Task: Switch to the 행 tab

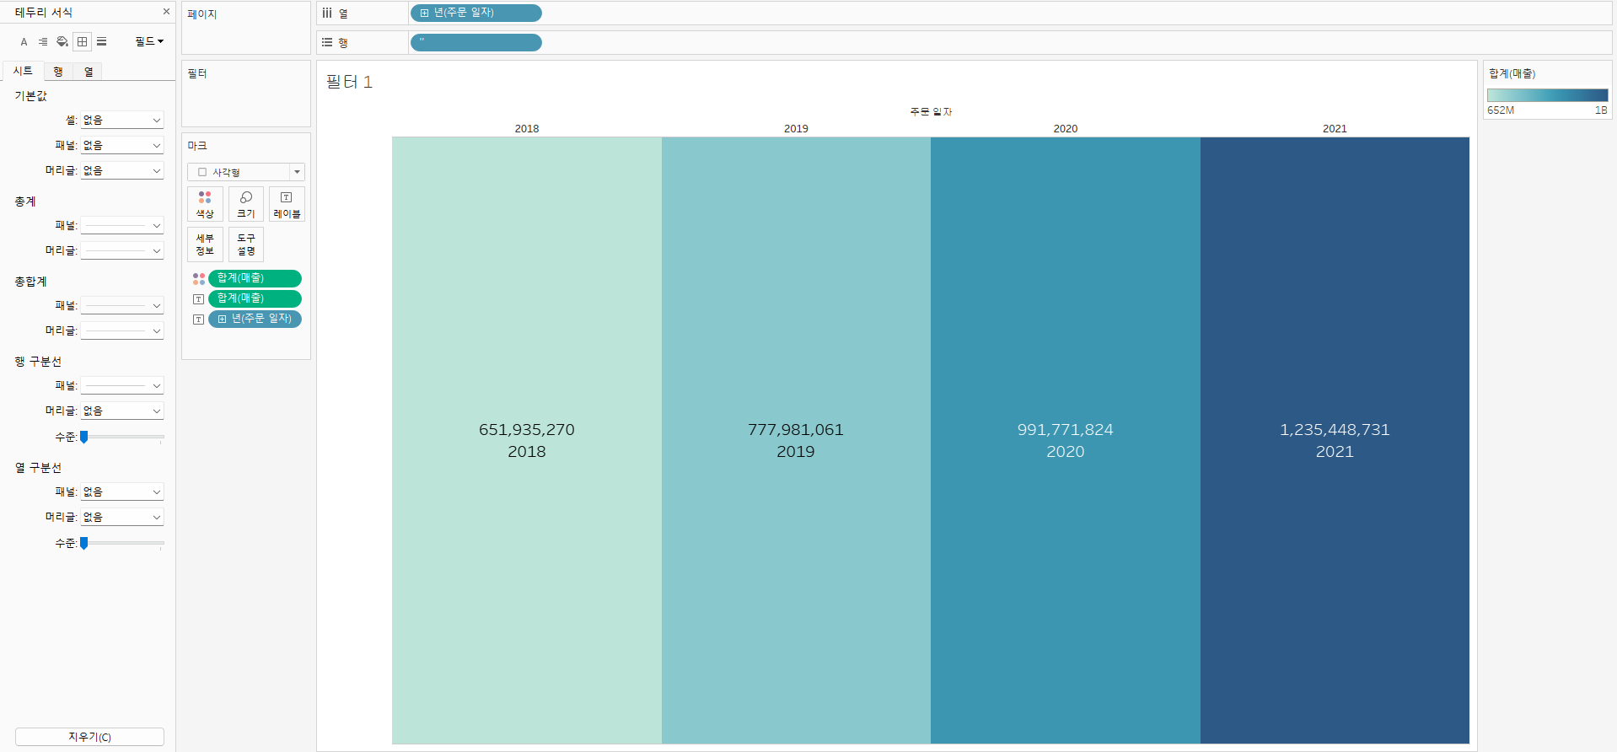Action: (x=58, y=72)
